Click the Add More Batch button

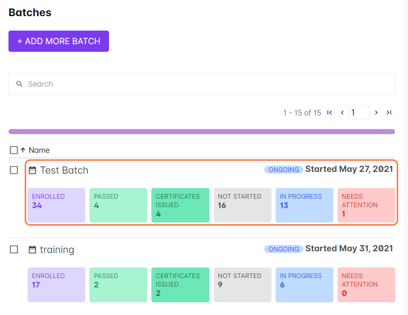click(x=59, y=41)
